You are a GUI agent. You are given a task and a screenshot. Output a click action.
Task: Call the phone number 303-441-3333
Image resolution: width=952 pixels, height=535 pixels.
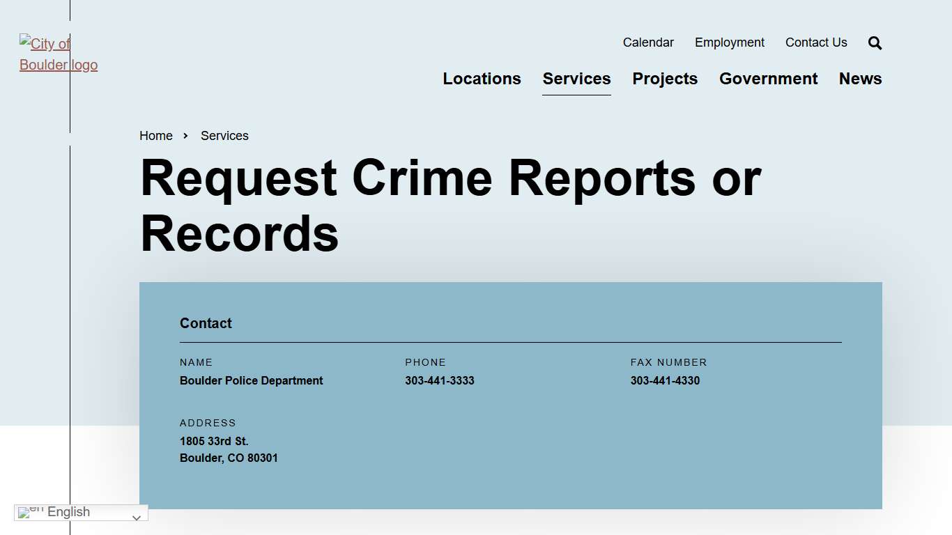pyautogui.click(x=440, y=380)
